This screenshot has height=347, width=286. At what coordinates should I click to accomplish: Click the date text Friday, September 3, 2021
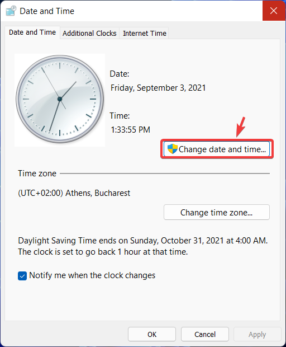point(158,88)
